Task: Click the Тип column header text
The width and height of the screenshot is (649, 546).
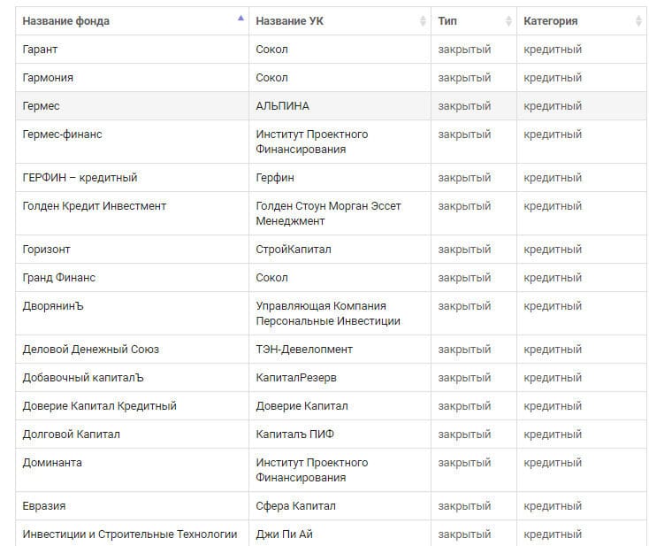Action: [447, 21]
